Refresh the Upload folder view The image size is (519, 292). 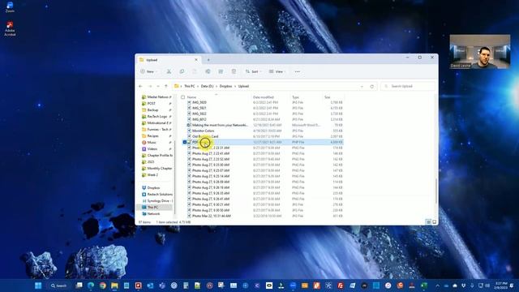point(371,86)
